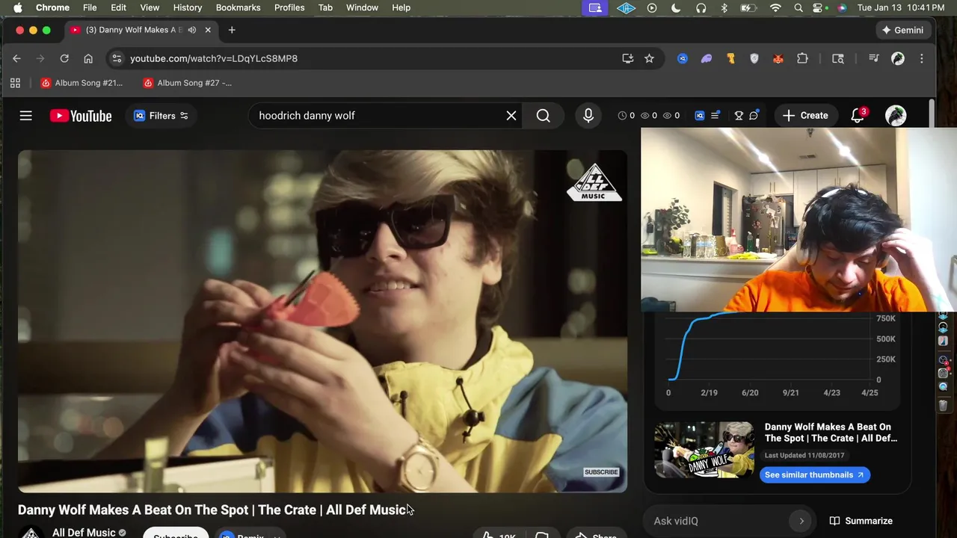Click the Danny Wolf video thumbnail in vidIQ panel

704,450
